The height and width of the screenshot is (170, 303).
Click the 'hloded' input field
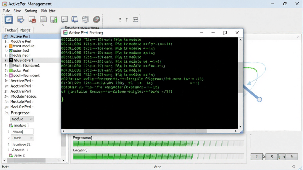pos(22,132)
